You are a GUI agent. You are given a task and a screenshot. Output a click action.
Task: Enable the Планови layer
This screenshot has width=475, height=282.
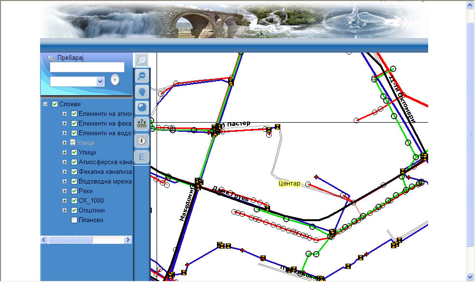74,220
